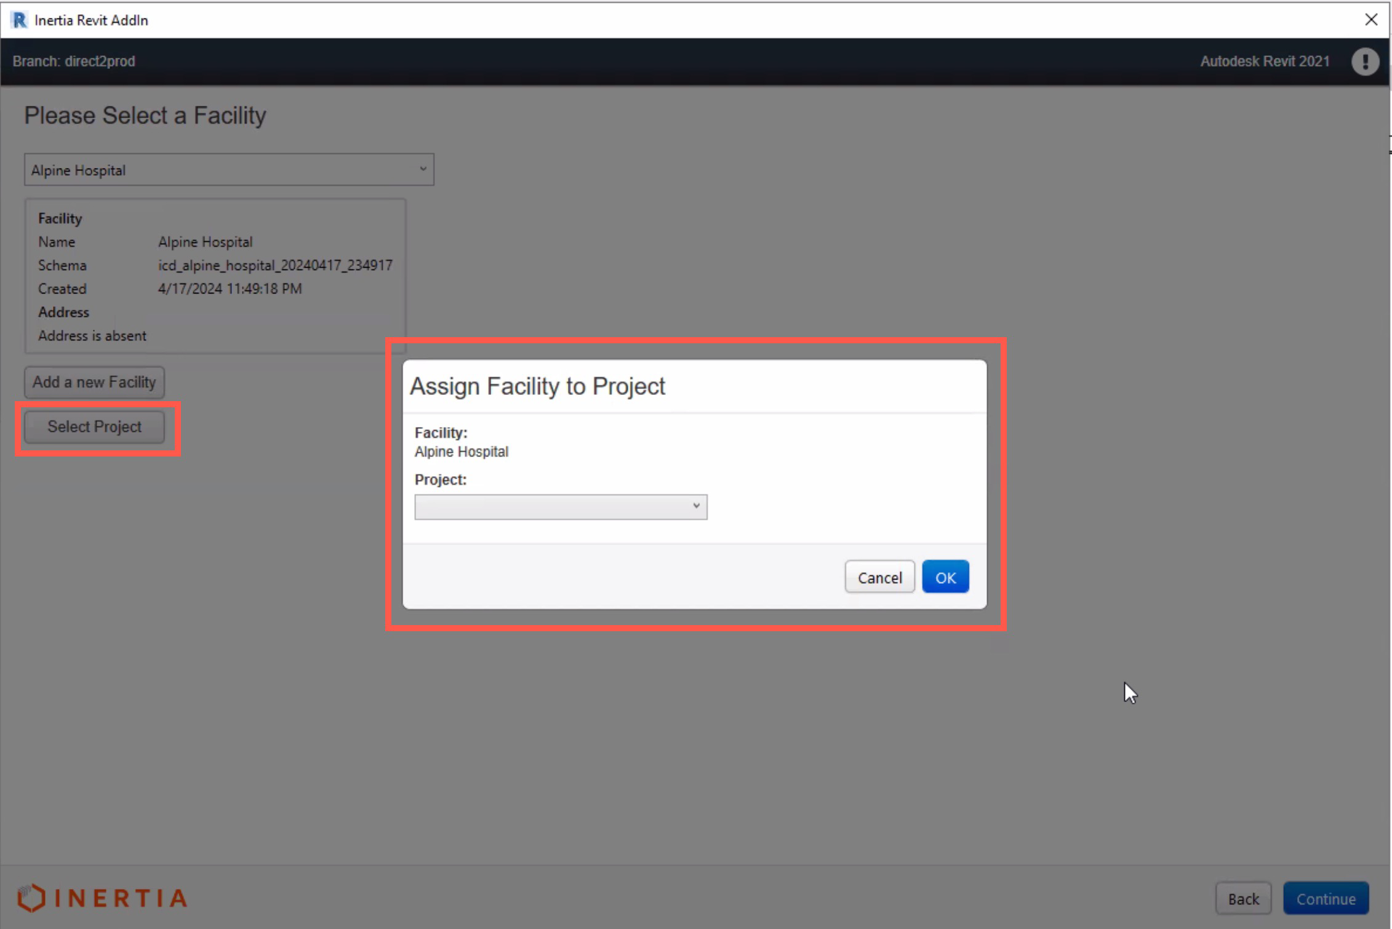Confirm with the blue OK button
Viewport: 1392px width, 929px height.
945,577
